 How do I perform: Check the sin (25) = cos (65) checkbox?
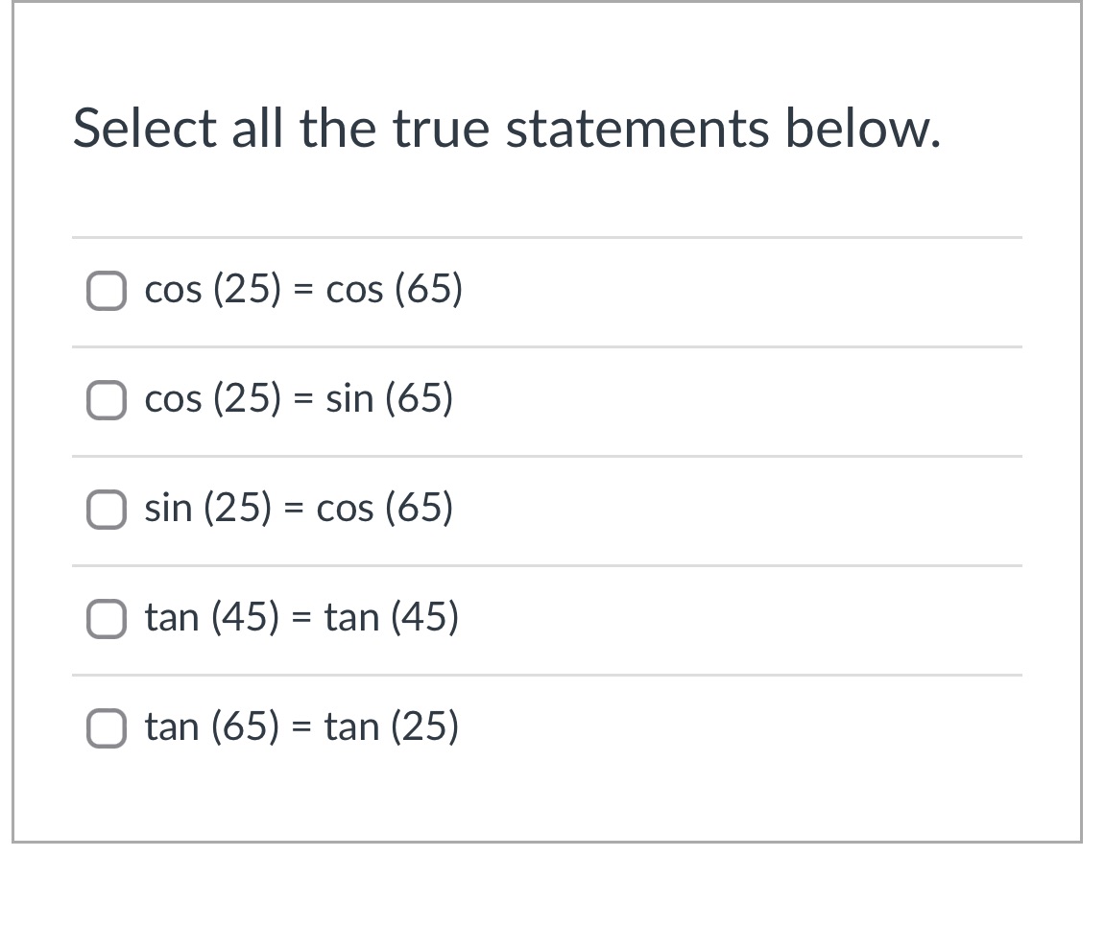point(107,509)
